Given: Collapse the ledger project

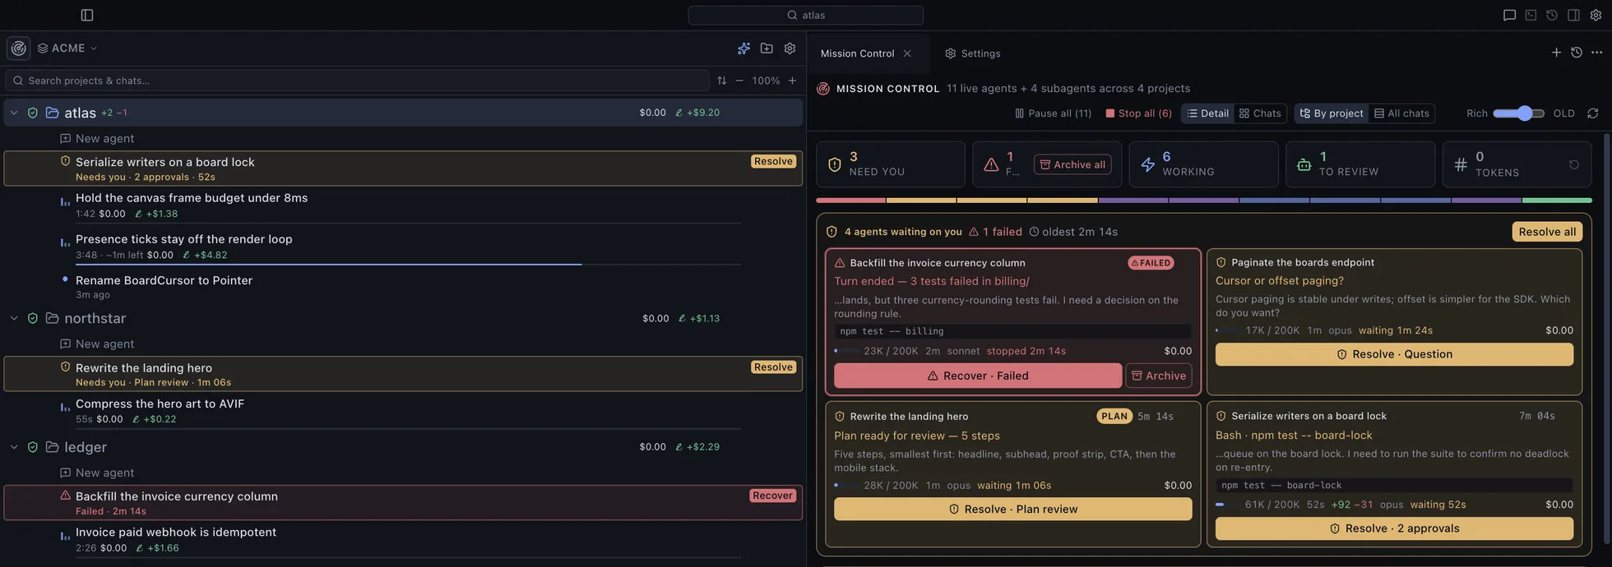Looking at the screenshot, I should [x=14, y=447].
